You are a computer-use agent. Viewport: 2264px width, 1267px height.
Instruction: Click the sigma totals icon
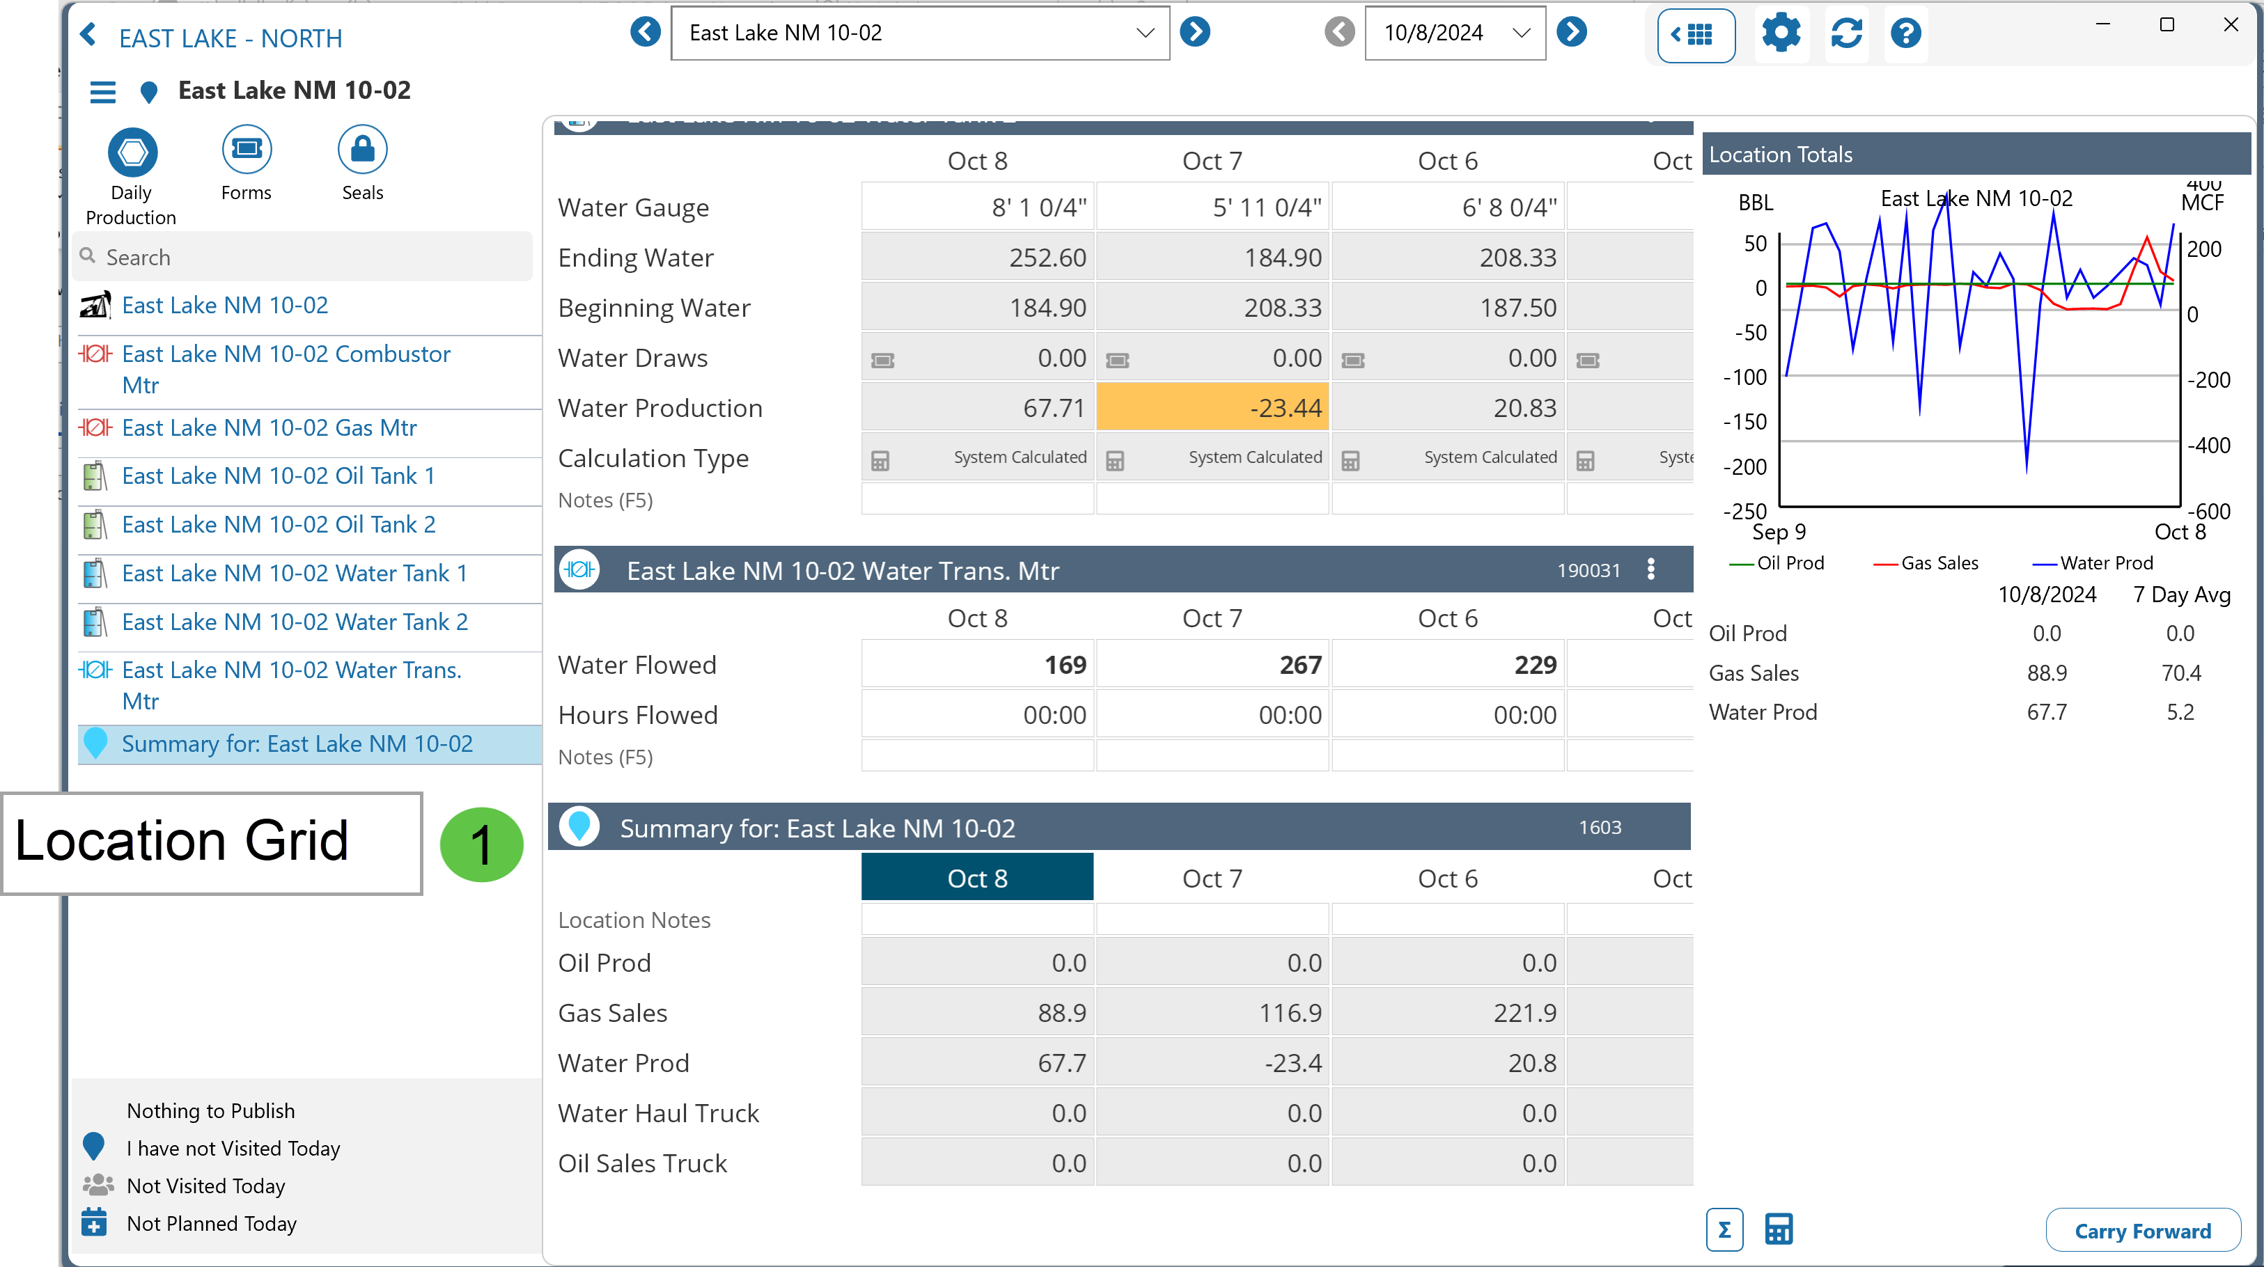coord(1724,1229)
